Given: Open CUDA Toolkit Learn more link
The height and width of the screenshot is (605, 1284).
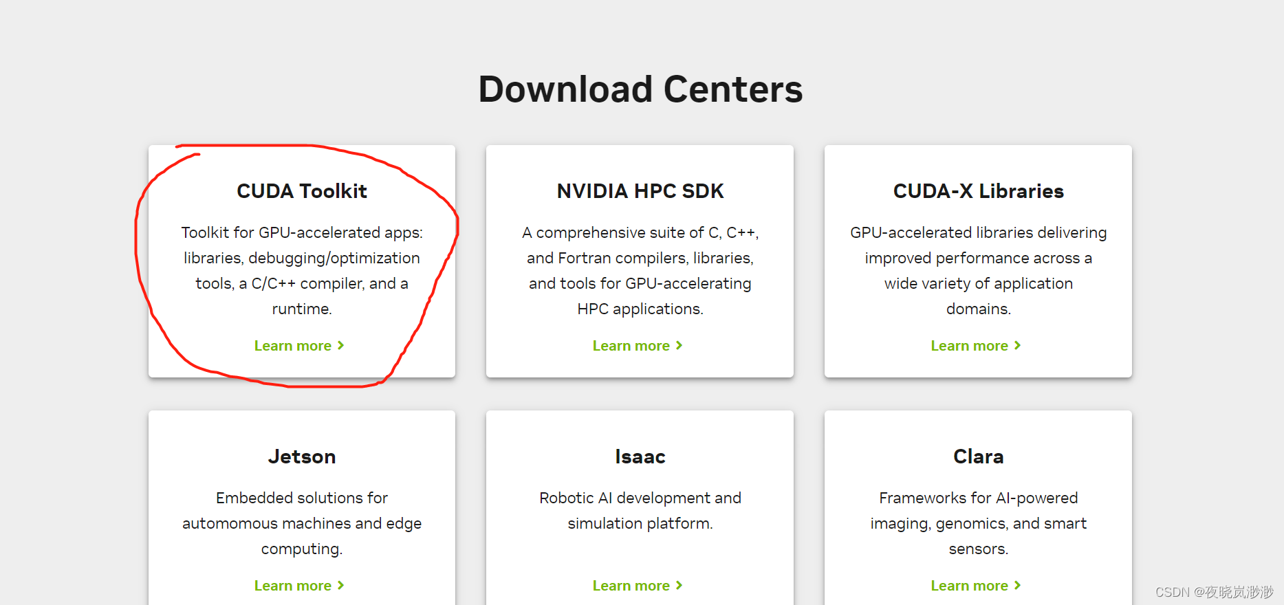Looking at the screenshot, I should click(x=299, y=346).
